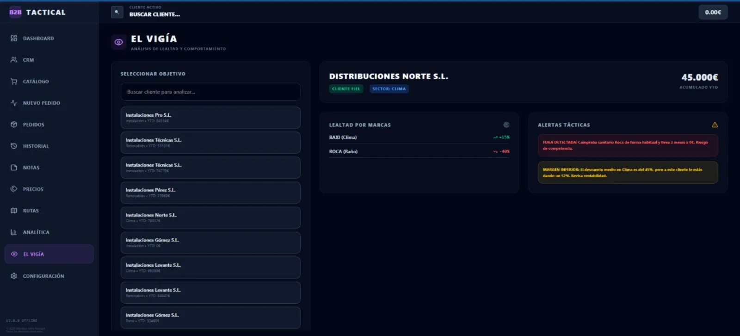Click the BAXI (Clima) brand label

(343, 138)
